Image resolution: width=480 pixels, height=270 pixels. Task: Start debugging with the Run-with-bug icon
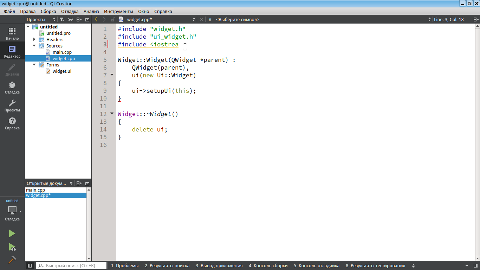[12, 247]
